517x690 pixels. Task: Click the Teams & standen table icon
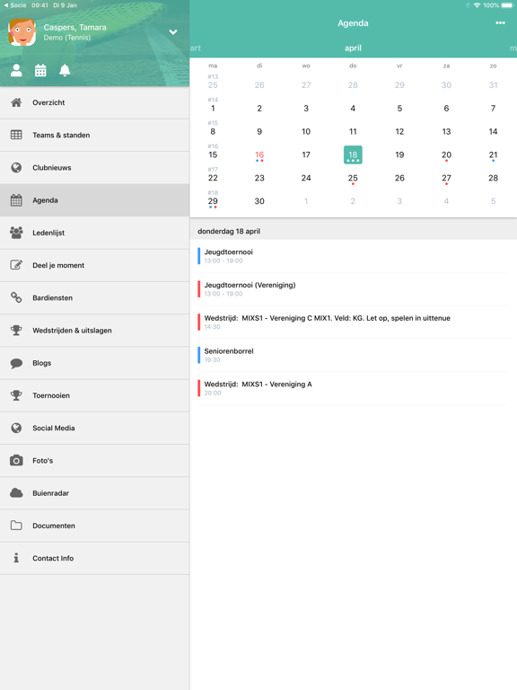pos(16,135)
